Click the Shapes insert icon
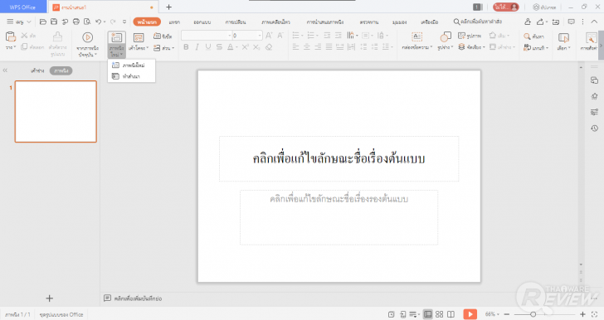The height and width of the screenshot is (320, 604). pos(446,37)
